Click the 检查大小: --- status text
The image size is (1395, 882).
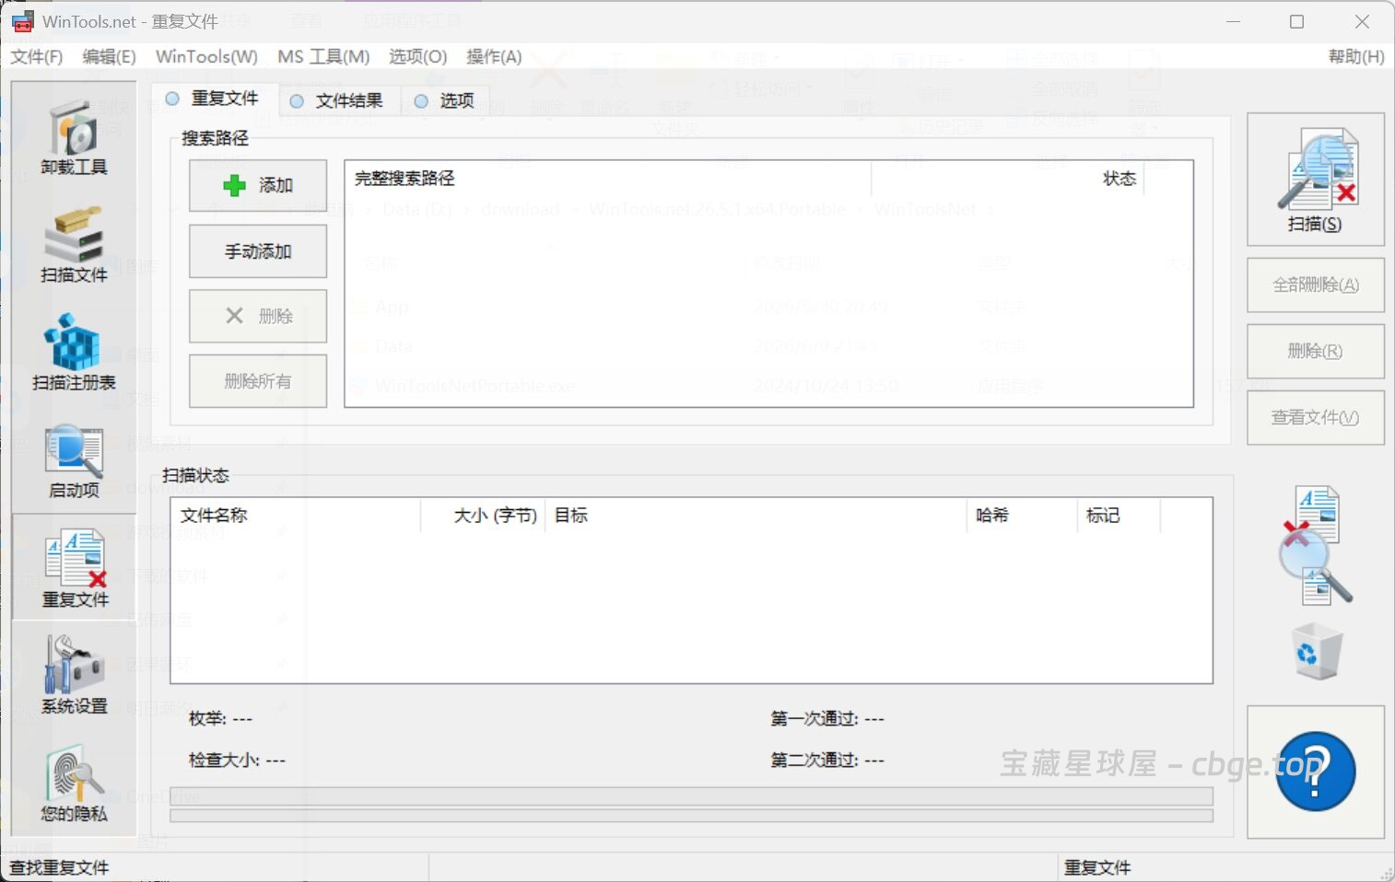pos(237,760)
